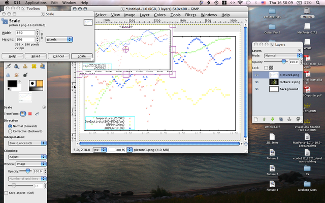This screenshot has width=325, height=203.
Task: Open the Image menu
Action: [130, 15]
